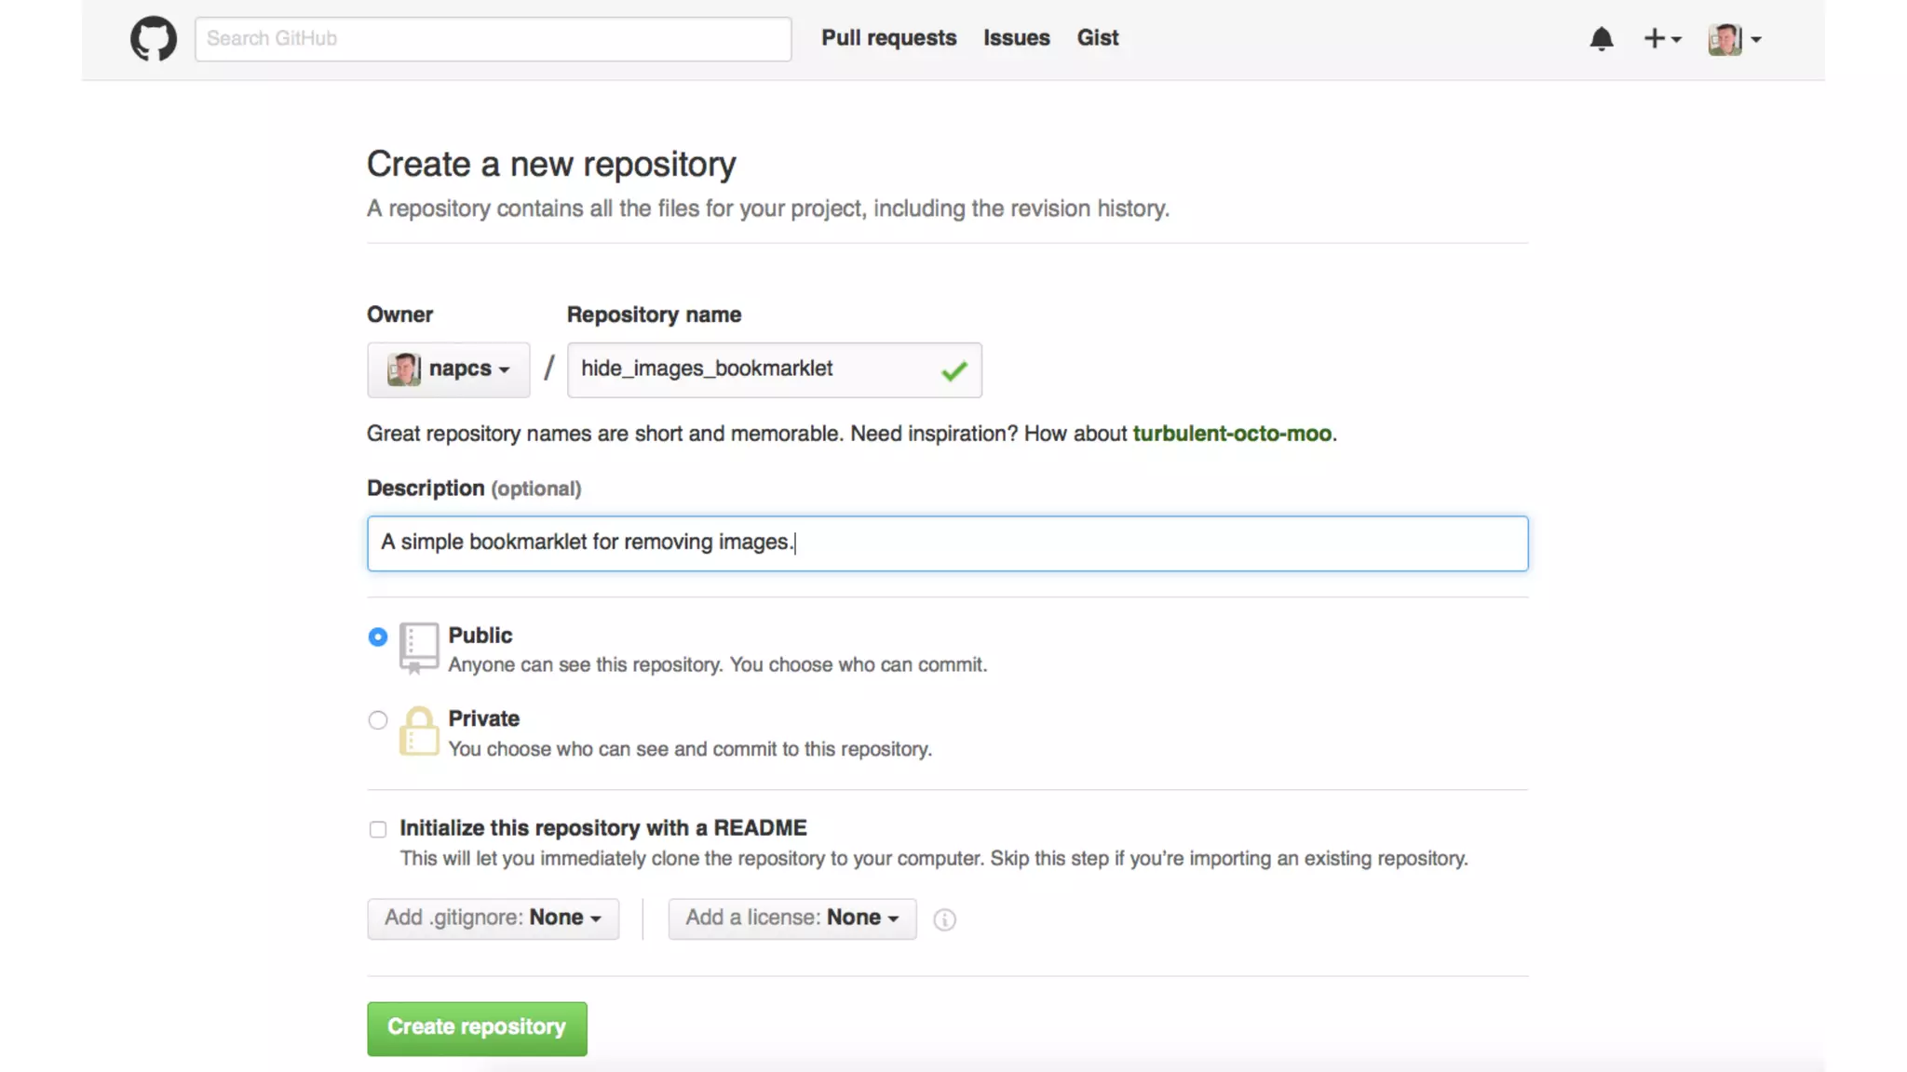1907x1072 pixels.
Task: Click green checkmark in repository name
Action: 954,371
